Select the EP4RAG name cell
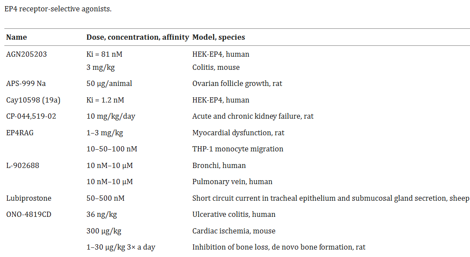 pos(20,133)
